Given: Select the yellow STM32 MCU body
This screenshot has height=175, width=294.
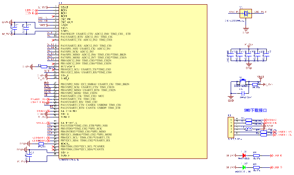Looking at the screenshot, I should [133, 81].
